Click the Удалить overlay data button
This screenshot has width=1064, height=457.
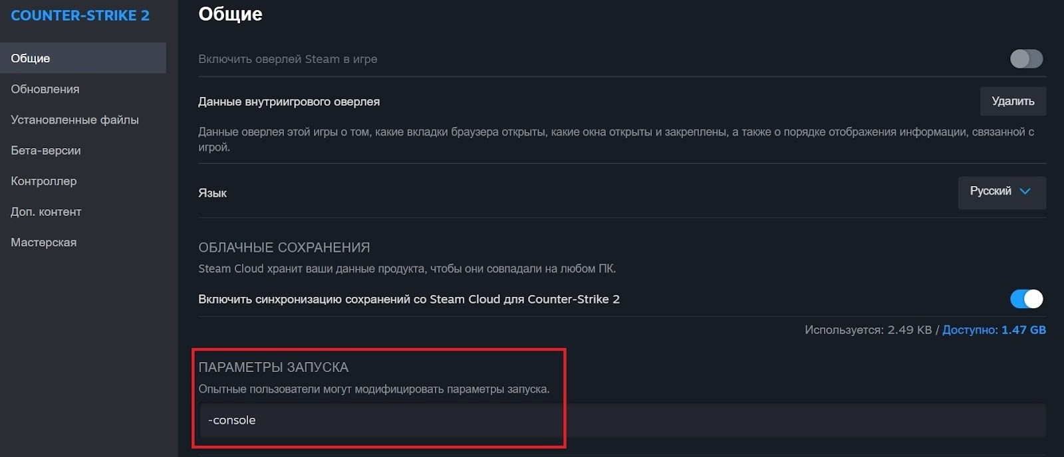[1013, 101]
